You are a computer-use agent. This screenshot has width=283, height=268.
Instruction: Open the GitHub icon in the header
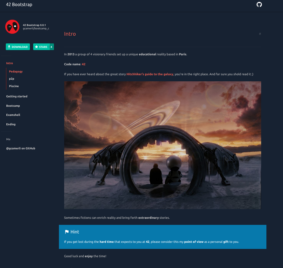point(259,4)
